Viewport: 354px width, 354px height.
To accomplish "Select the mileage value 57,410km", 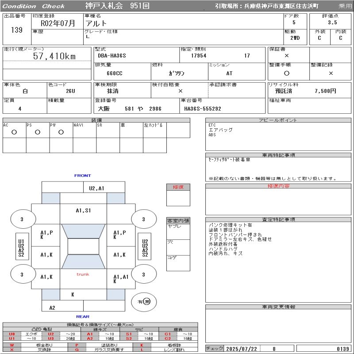I will (54, 56).
